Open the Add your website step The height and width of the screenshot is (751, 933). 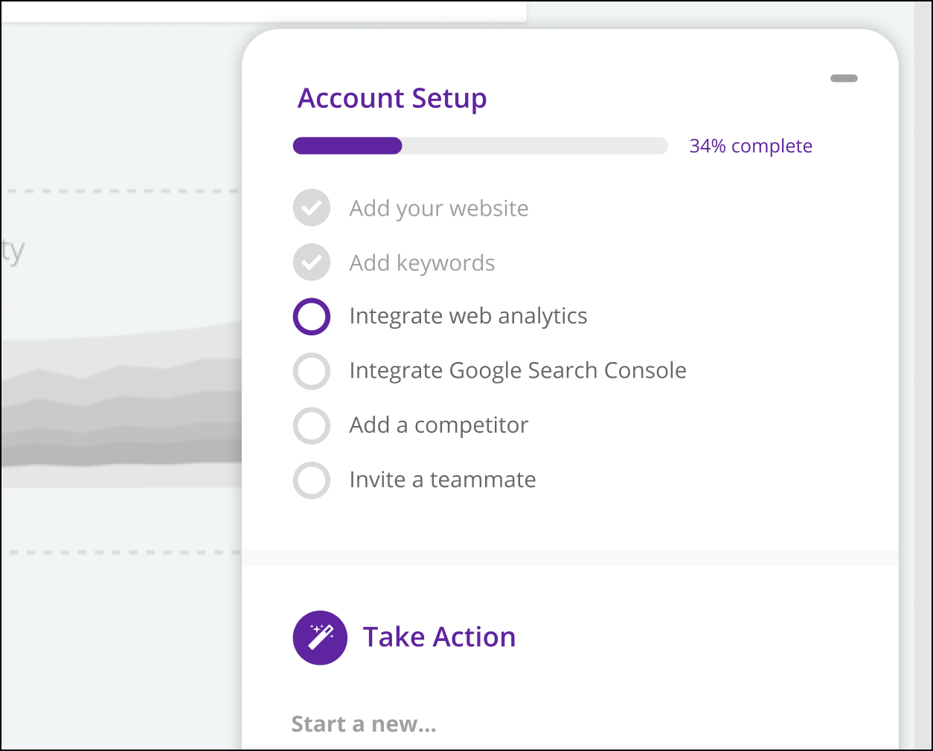pos(439,209)
